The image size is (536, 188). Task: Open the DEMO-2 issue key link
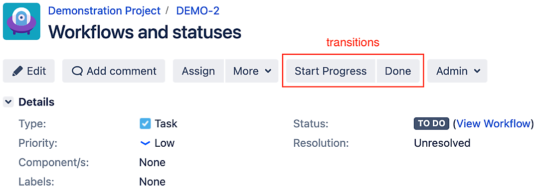[x=198, y=11]
